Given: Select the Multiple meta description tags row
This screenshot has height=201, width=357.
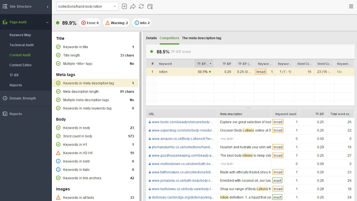Looking at the screenshot, I should [x=95, y=100].
